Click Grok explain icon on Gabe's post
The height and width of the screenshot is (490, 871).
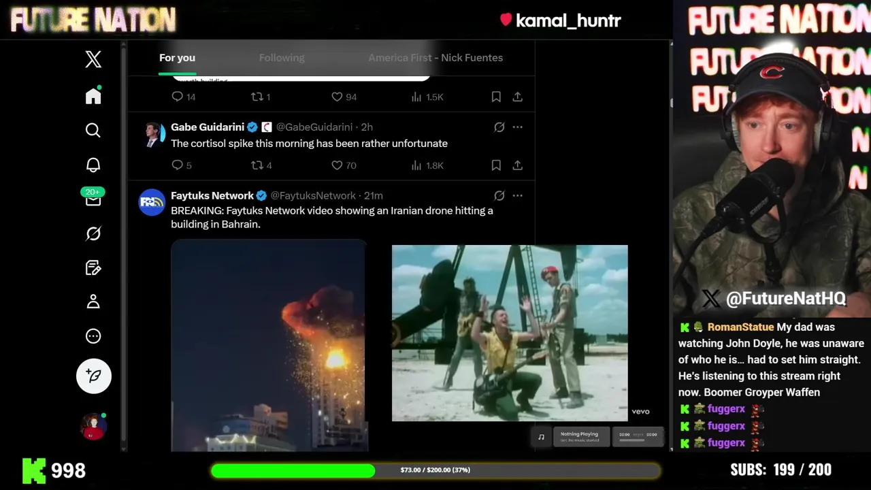point(499,127)
